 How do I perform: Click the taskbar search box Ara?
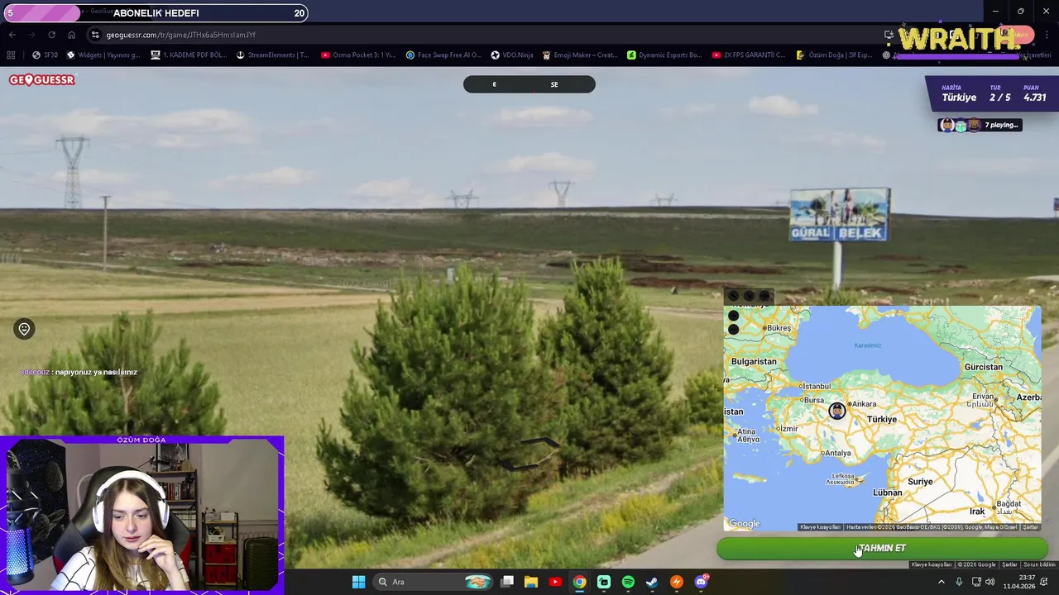[434, 582]
